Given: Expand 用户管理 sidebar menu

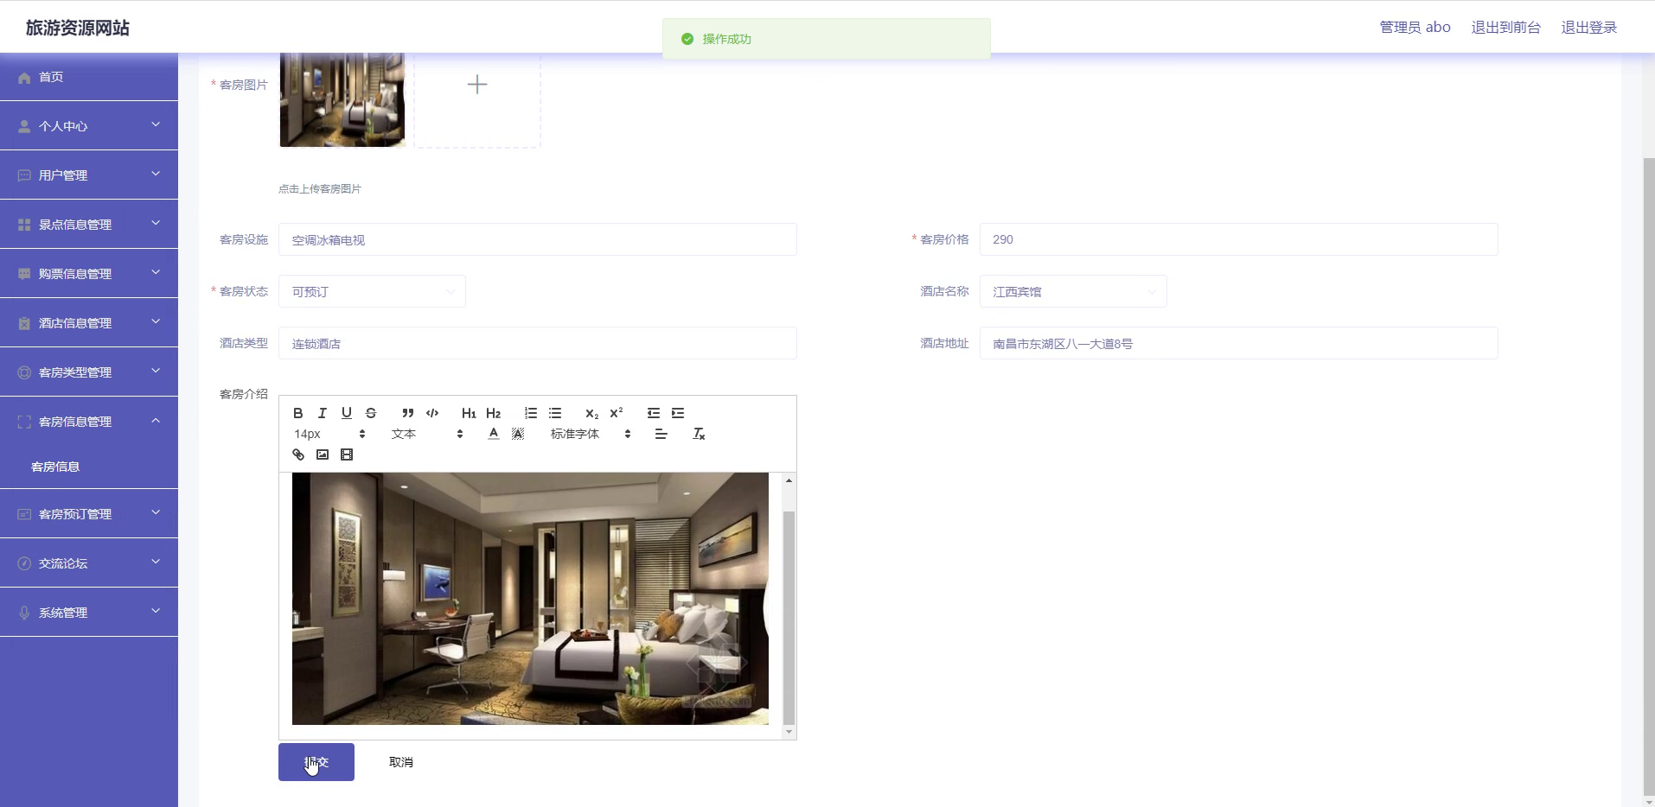Looking at the screenshot, I should (x=89, y=175).
